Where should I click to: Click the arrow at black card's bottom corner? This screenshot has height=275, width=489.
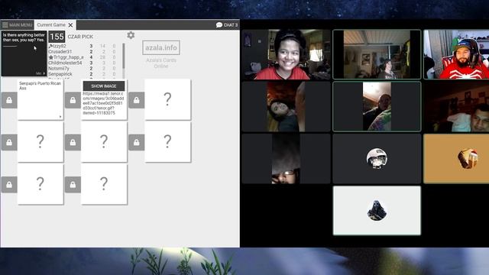tap(44, 73)
